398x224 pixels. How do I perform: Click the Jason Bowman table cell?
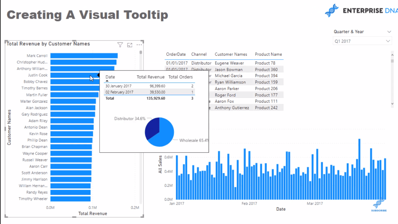[228, 69]
